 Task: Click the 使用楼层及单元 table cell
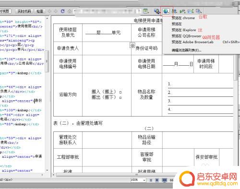tap(68, 33)
